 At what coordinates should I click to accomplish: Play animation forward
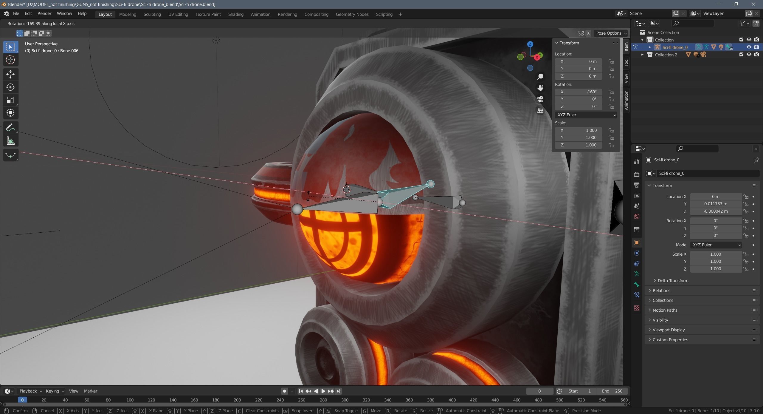(323, 391)
